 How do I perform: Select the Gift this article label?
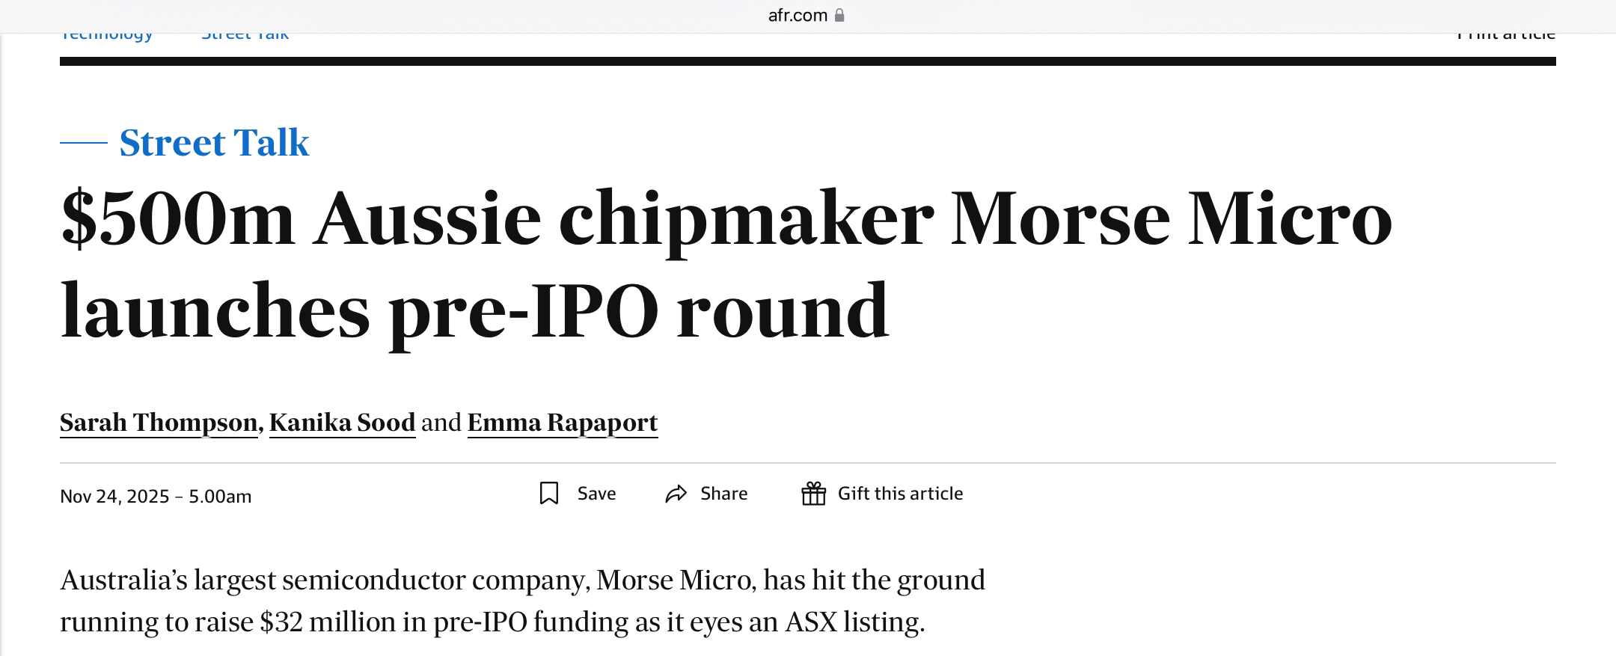click(x=900, y=494)
